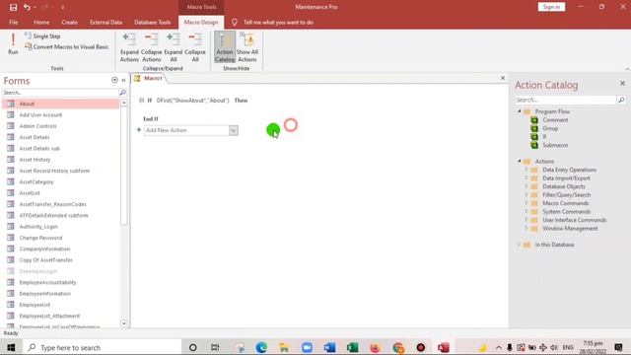Select the EmployeeList form
The image size is (631, 355).
pyautogui.click(x=60, y=305)
